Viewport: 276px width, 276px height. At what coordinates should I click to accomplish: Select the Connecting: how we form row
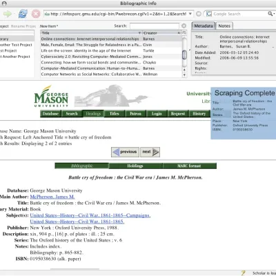(111, 63)
